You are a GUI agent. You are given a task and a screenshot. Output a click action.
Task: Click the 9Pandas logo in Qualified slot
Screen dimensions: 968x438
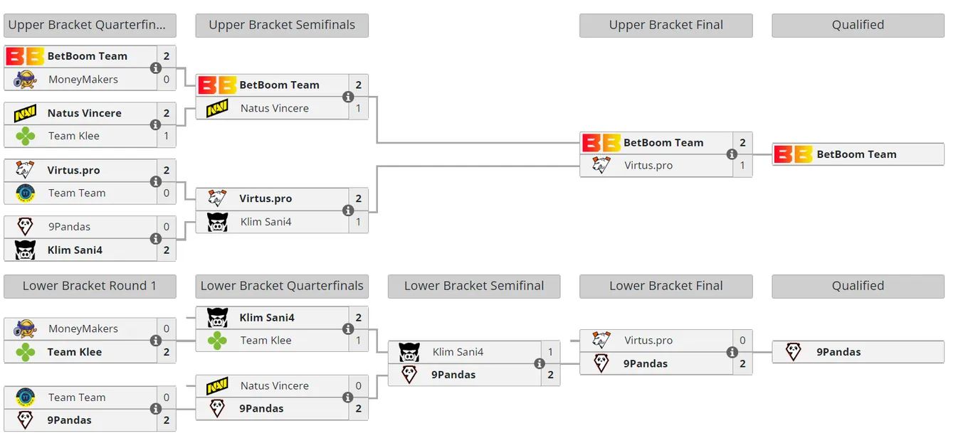[793, 352]
